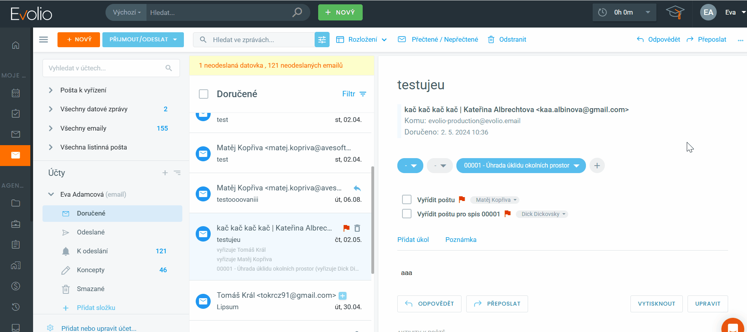Click the hamburger menu icon
The width and height of the screenshot is (747, 332).
(x=44, y=40)
